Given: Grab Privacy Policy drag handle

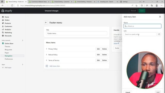Looking at the screenshot, I should [46, 49].
